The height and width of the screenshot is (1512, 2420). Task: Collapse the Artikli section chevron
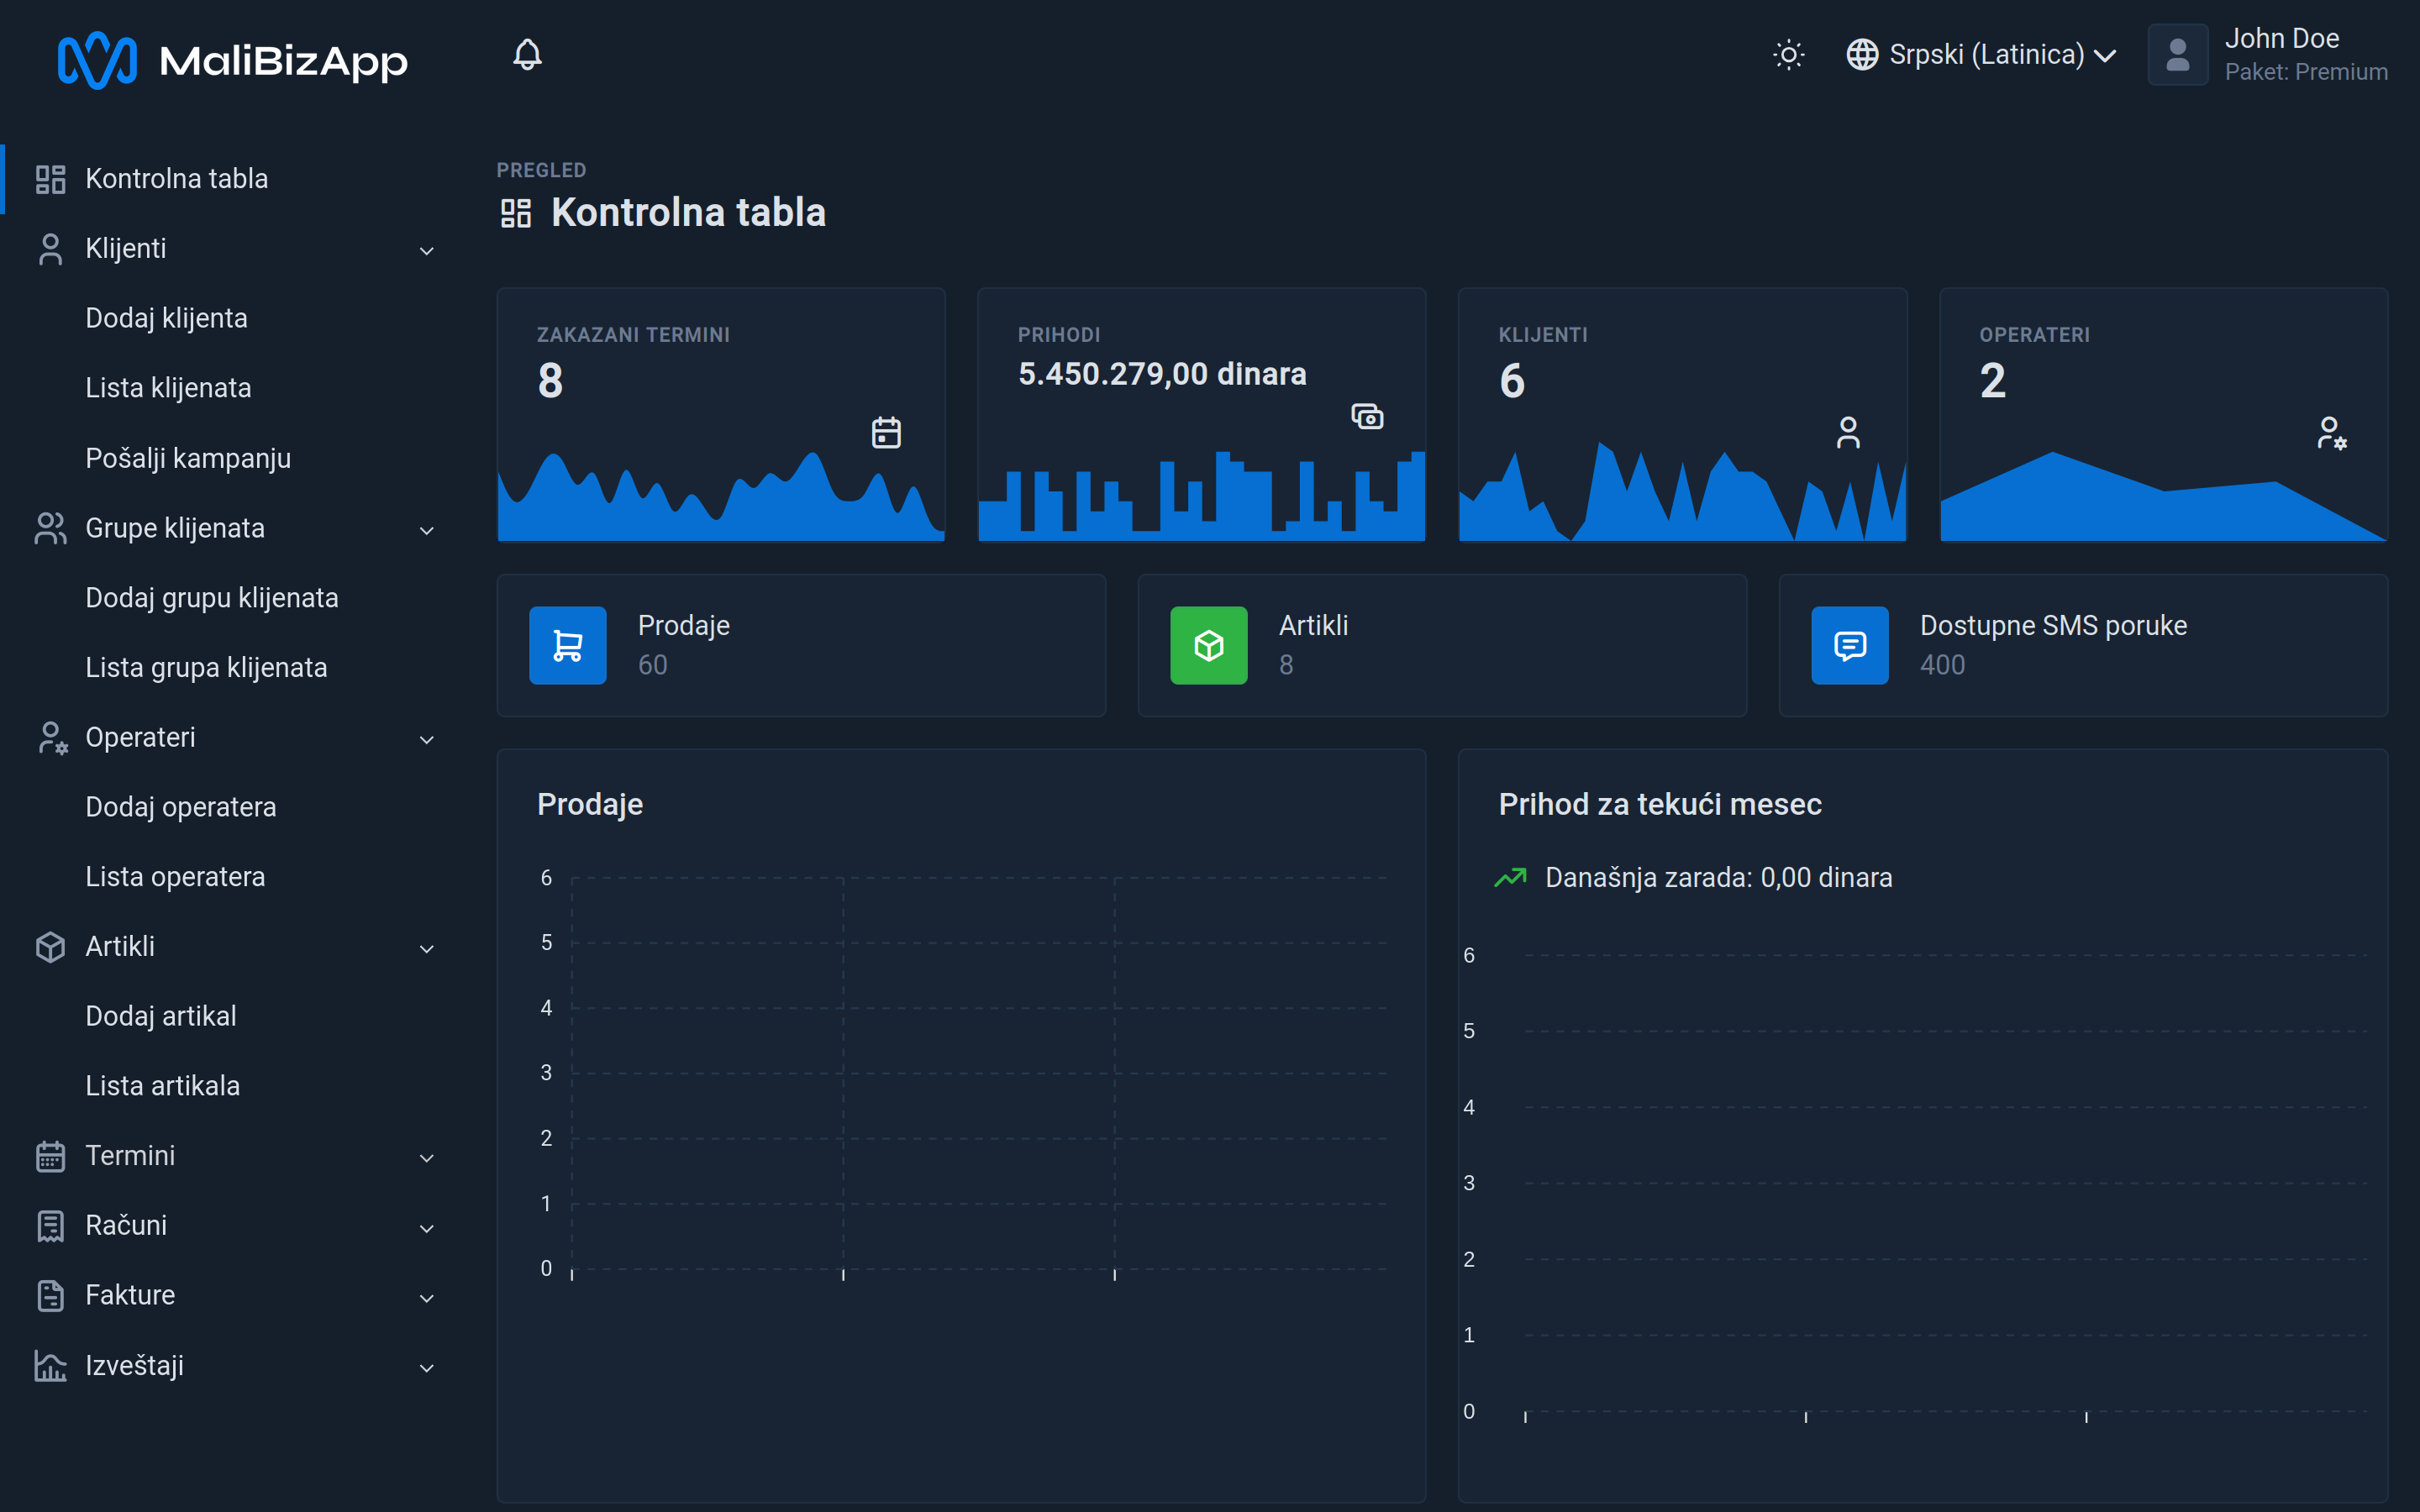tap(427, 949)
